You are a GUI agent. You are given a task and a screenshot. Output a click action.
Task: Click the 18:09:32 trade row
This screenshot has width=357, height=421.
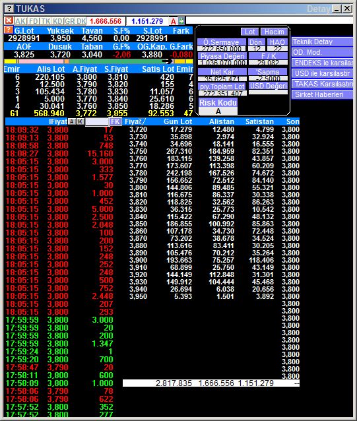[59, 130]
